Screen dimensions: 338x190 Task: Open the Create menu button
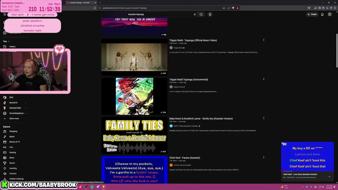tap(312, 14)
